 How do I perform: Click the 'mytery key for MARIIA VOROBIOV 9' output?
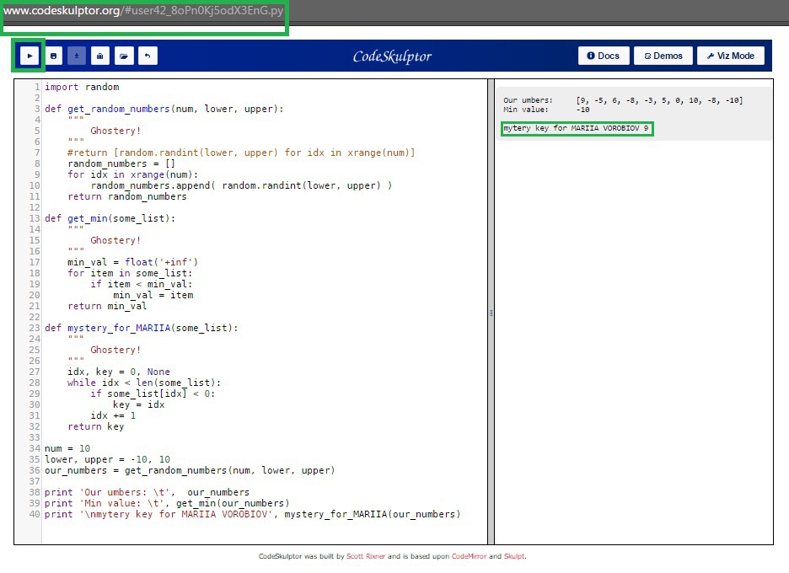pyautogui.click(x=576, y=128)
